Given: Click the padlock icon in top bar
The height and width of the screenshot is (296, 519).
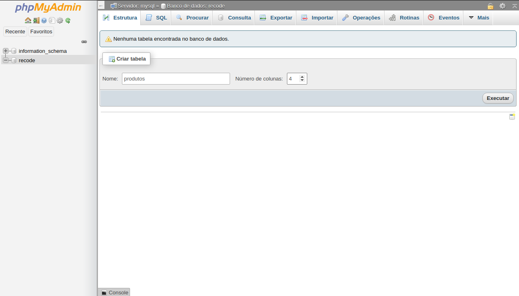Looking at the screenshot, I should coord(491,6).
